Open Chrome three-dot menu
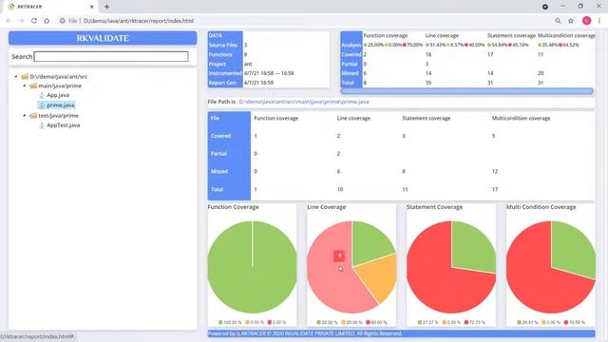The height and width of the screenshot is (342, 608). tap(599, 21)
